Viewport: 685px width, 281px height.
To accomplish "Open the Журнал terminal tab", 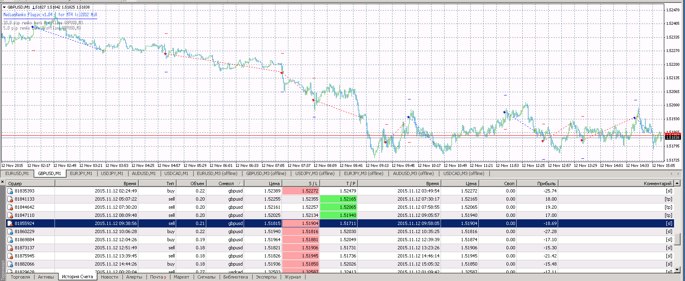I will (x=293, y=277).
